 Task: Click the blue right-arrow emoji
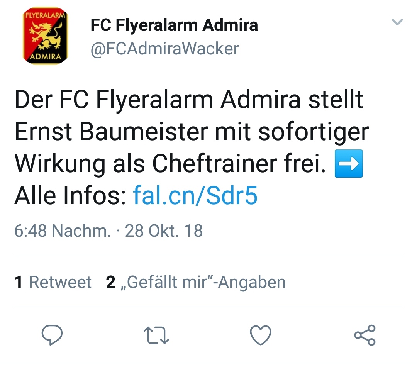[349, 163]
